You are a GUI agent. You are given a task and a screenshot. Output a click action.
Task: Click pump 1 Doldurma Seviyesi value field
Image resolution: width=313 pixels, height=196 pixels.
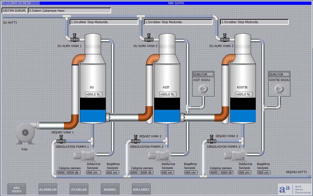coord(92,173)
